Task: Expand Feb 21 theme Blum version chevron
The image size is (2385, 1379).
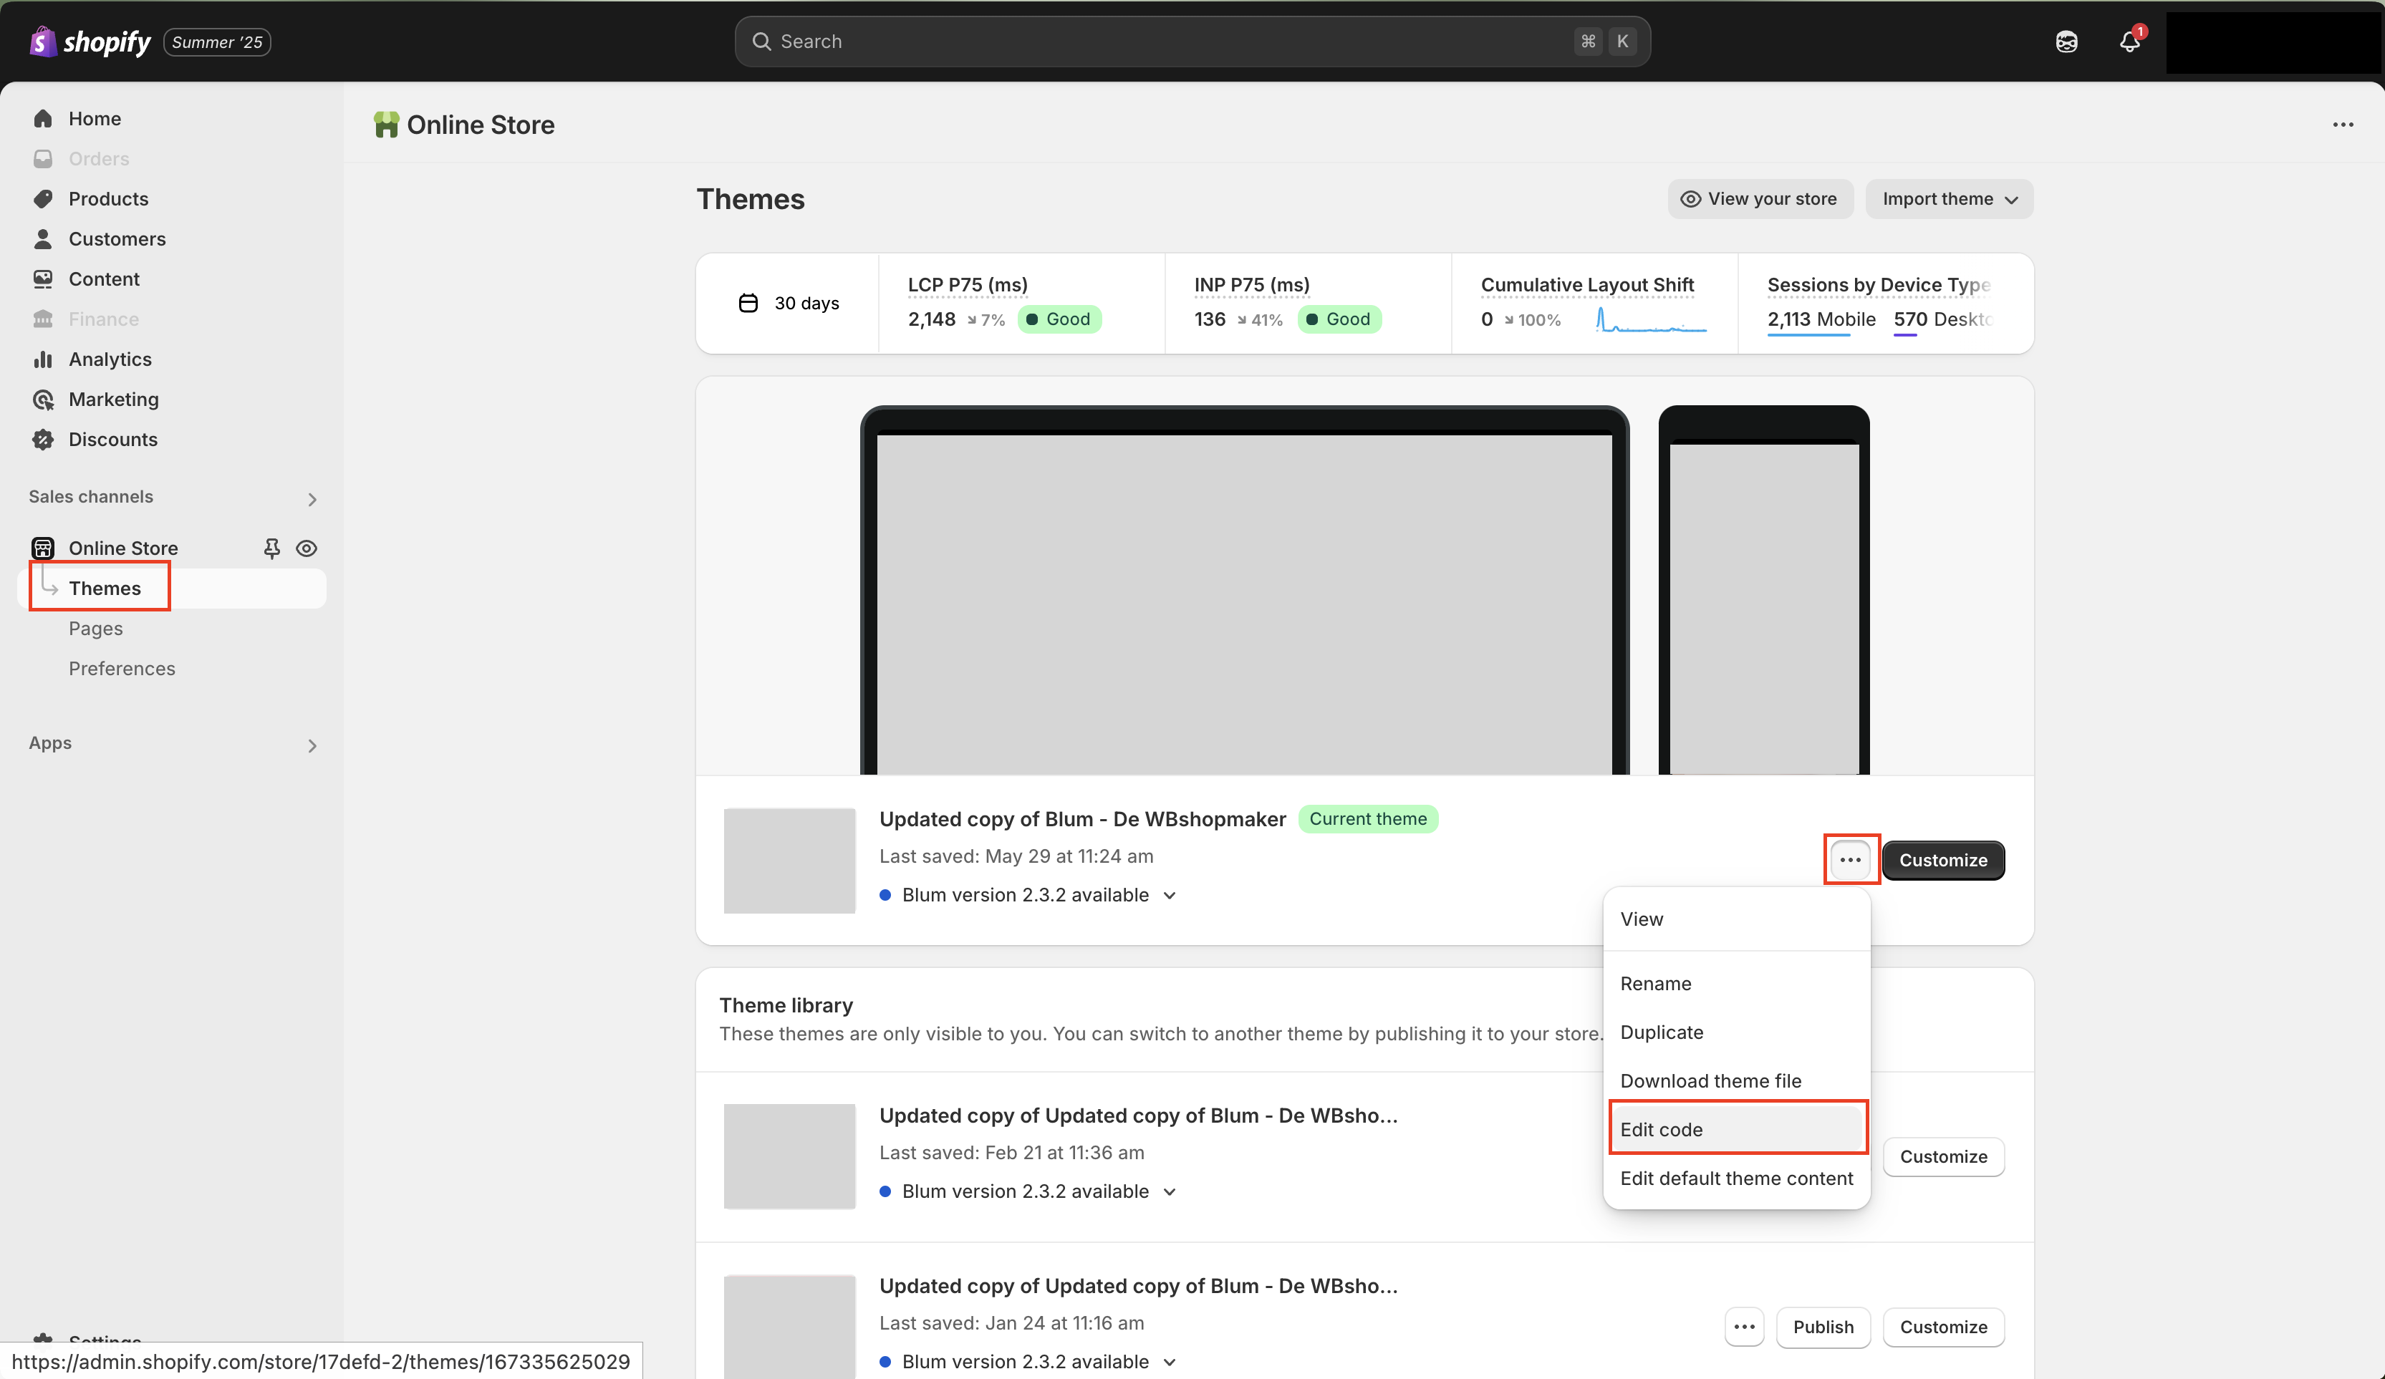Action: [1170, 1191]
